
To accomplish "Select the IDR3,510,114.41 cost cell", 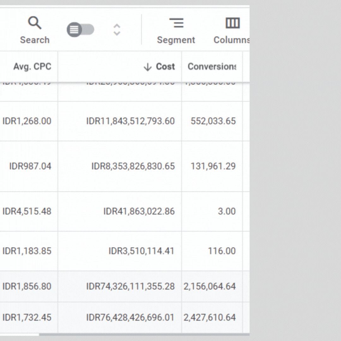I will (x=141, y=251).
